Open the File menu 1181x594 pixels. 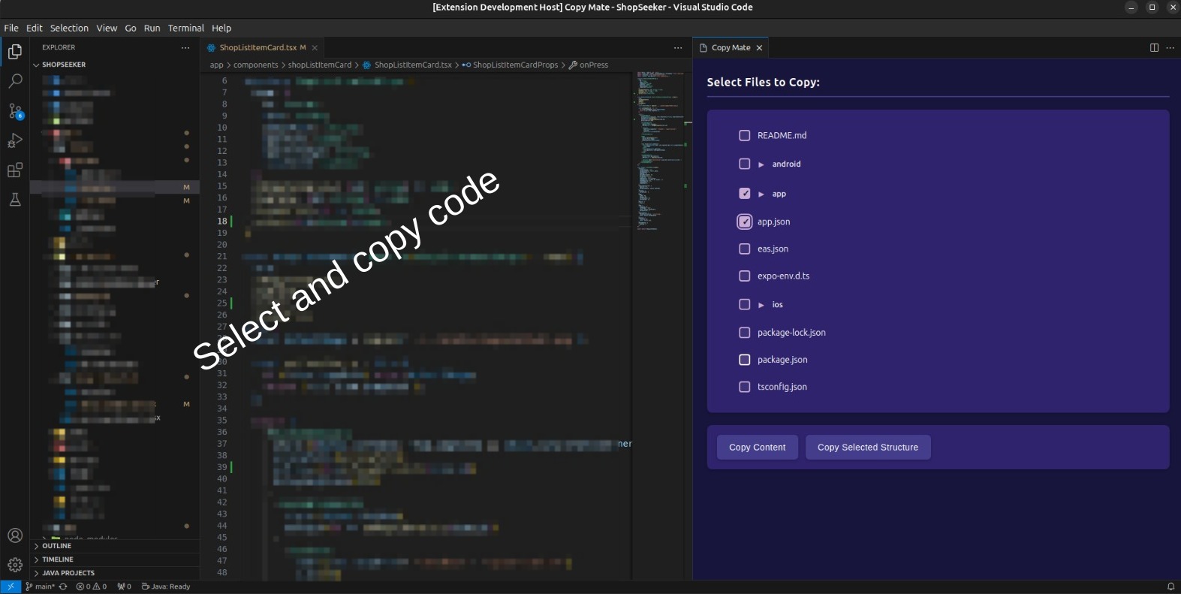(11, 28)
